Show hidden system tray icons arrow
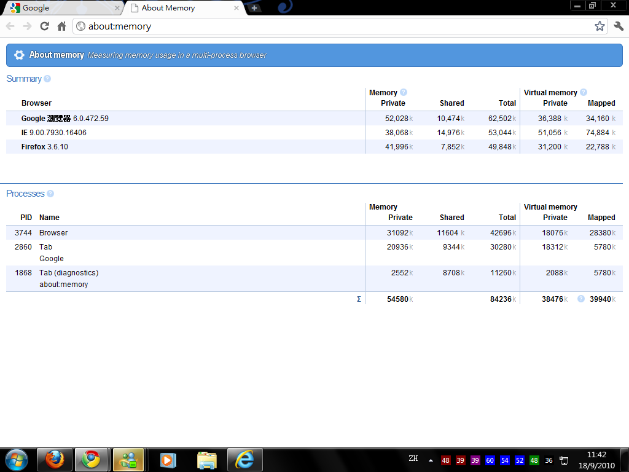The width and height of the screenshot is (629, 472). tap(431, 460)
